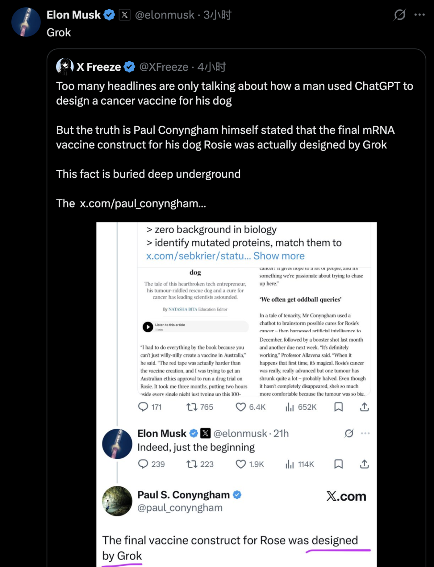The image size is (434, 567).
Task: Expand the post with Show more
Action: click(279, 256)
